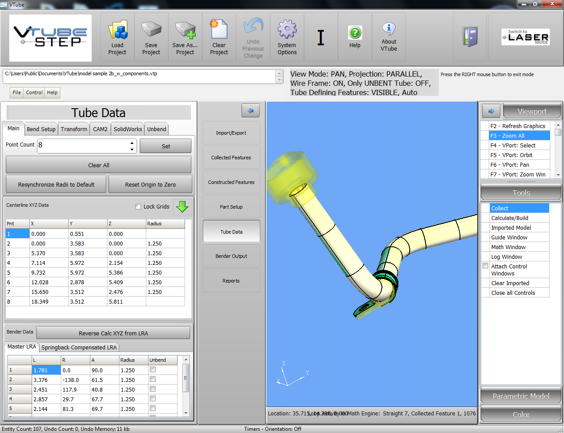Switch to the Bend Setup tab
This screenshot has height=433, width=564.
click(41, 129)
